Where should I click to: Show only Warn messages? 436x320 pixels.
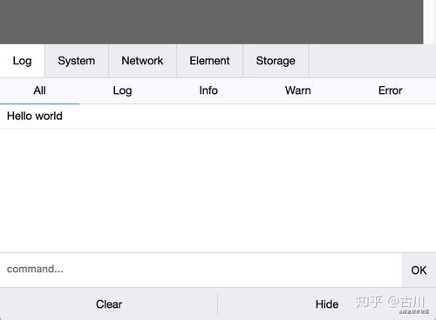point(298,90)
